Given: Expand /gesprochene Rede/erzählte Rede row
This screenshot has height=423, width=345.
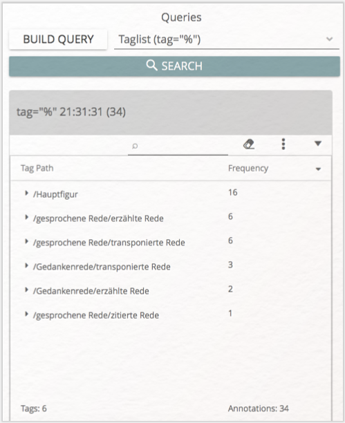Looking at the screenshot, I should click(x=26, y=217).
